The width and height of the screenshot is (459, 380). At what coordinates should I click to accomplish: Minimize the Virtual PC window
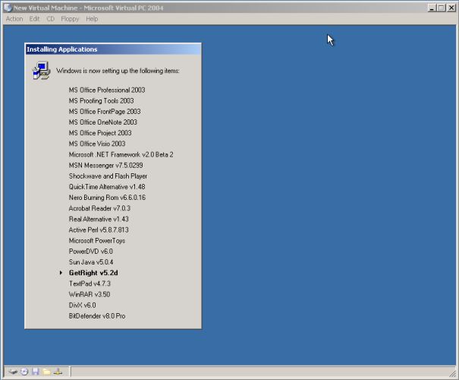(432, 8)
